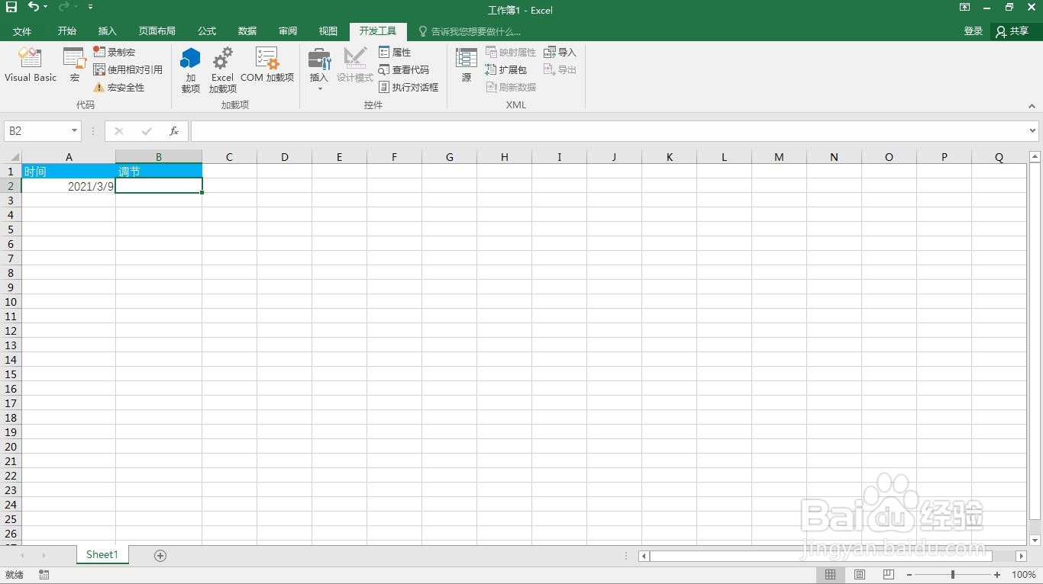
Task: Click the horizontal scrollbar left arrow
Action: pos(644,556)
